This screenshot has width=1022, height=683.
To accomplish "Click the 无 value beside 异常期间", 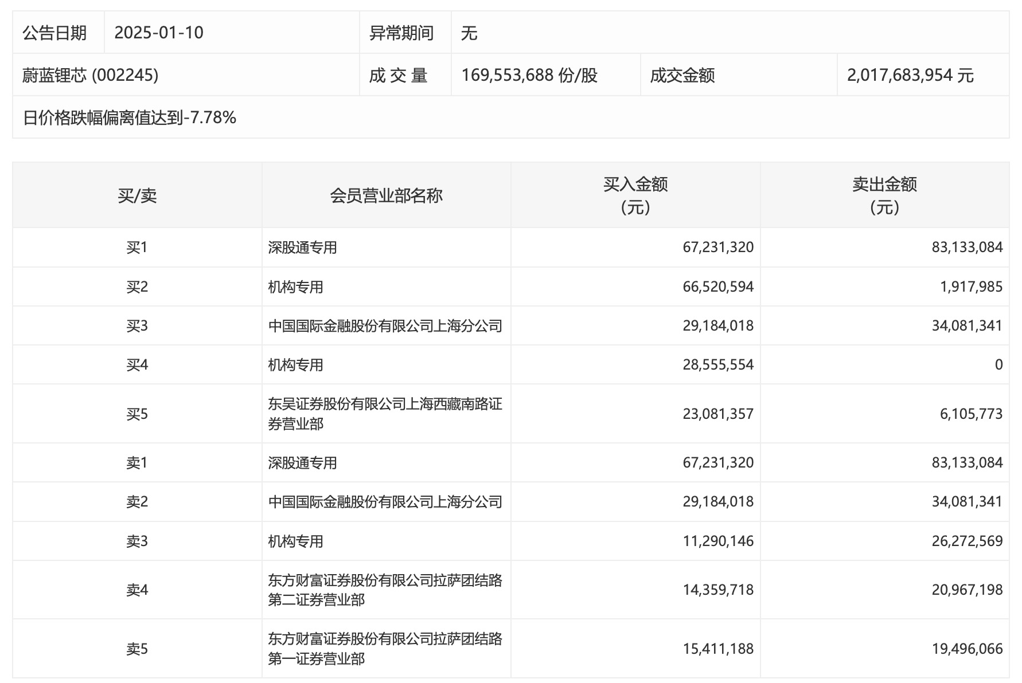I will 469,33.
